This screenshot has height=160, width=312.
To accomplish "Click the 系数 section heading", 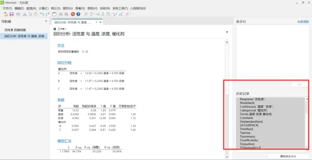I will click(x=61, y=100).
